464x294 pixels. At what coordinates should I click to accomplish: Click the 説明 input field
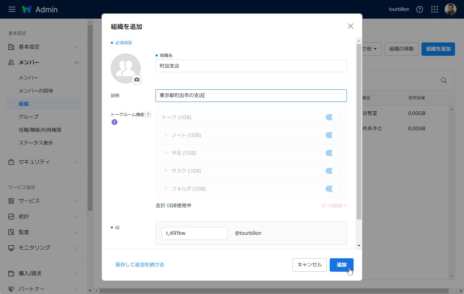pos(251,96)
